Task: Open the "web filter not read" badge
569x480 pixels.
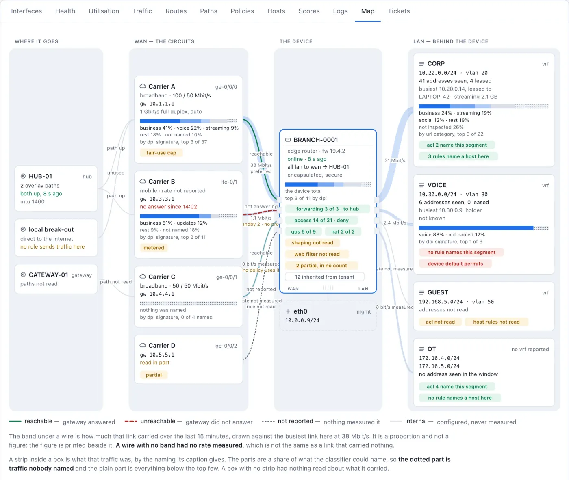Action: (x=317, y=254)
